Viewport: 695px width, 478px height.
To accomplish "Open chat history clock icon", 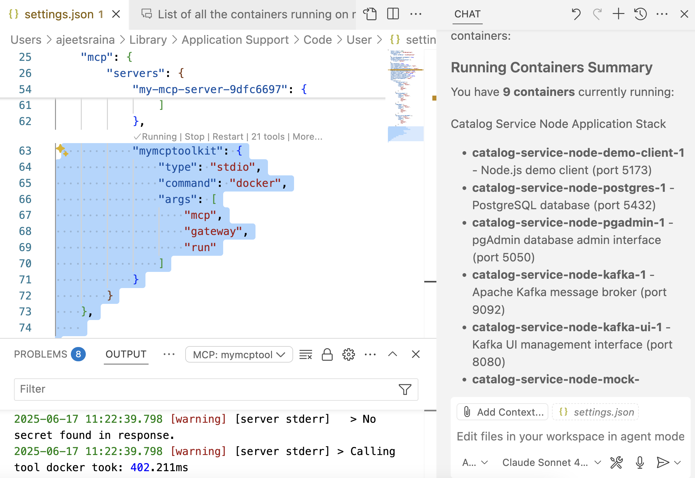I will click(x=640, y=14).
